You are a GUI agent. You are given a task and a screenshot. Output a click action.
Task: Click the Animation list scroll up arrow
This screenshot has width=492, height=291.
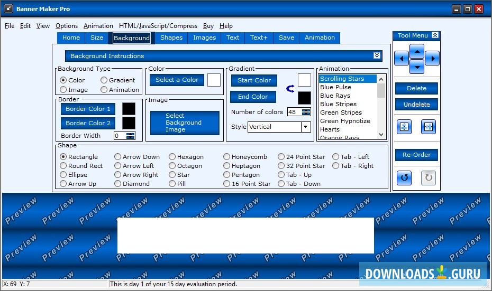tap(381, 79)
